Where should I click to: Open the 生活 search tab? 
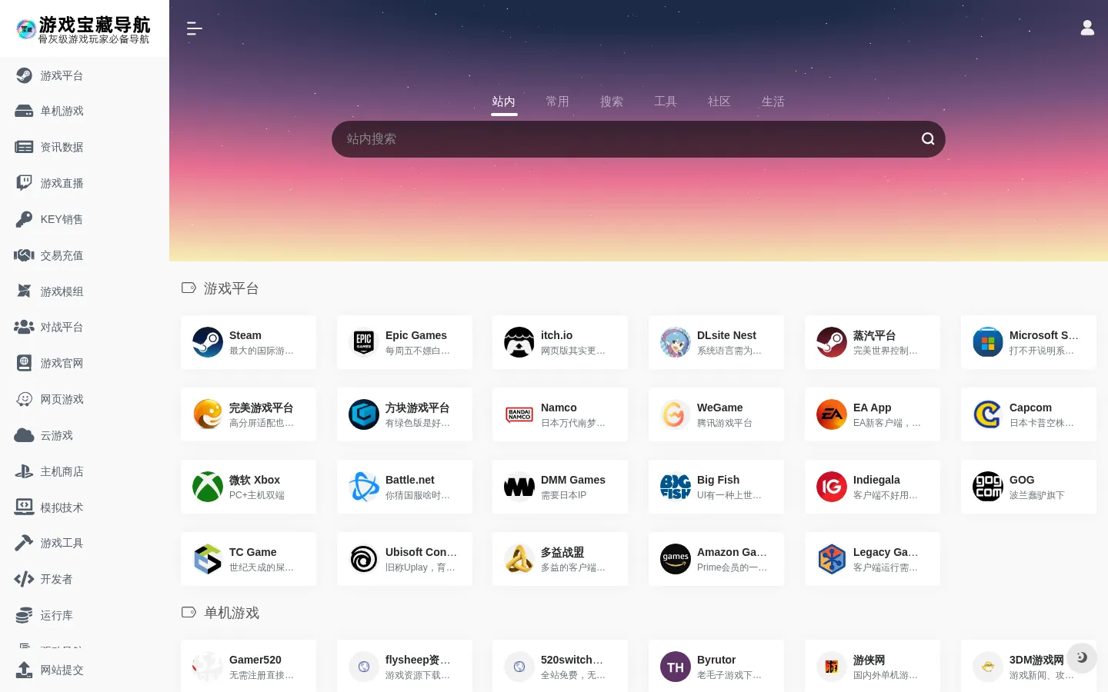point(773,101)
